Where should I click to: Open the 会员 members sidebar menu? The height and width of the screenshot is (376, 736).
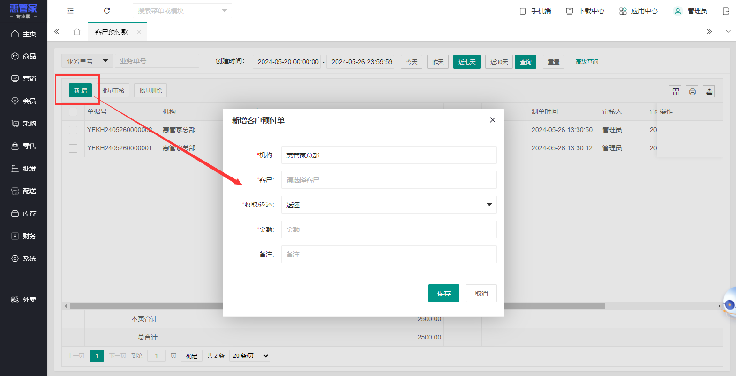23,101
